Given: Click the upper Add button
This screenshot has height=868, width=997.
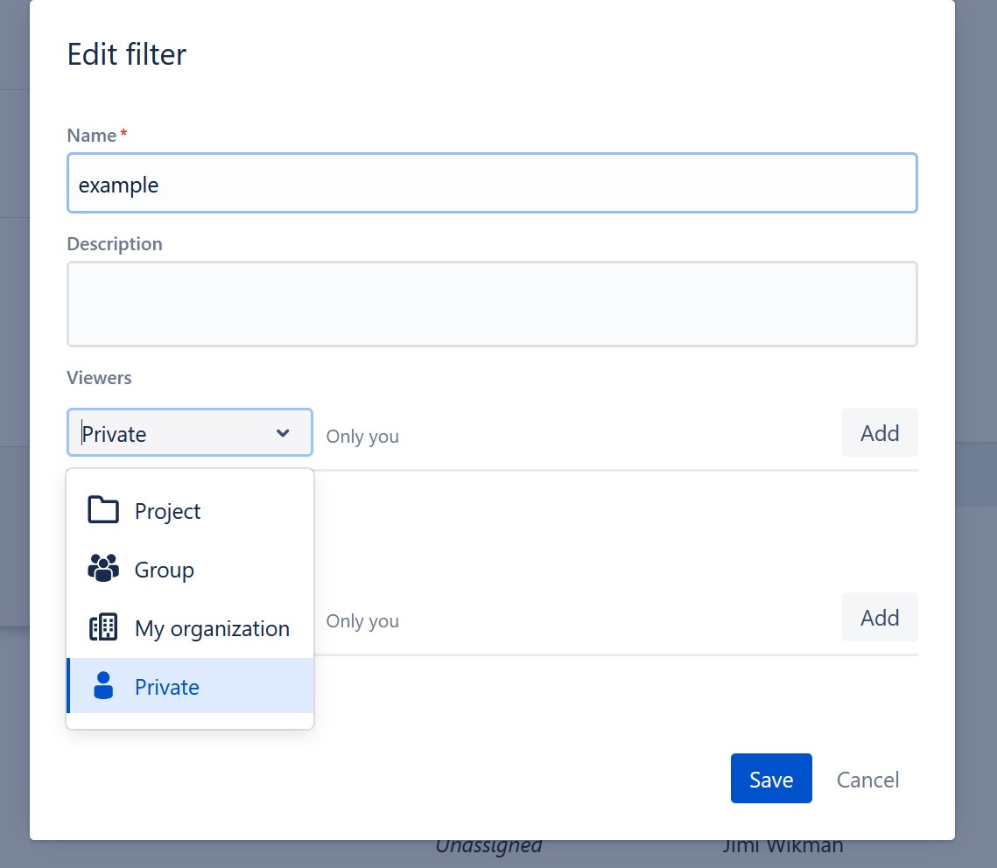Looking at the screenshot, I should pyautogui.click(x=880, y=432).
